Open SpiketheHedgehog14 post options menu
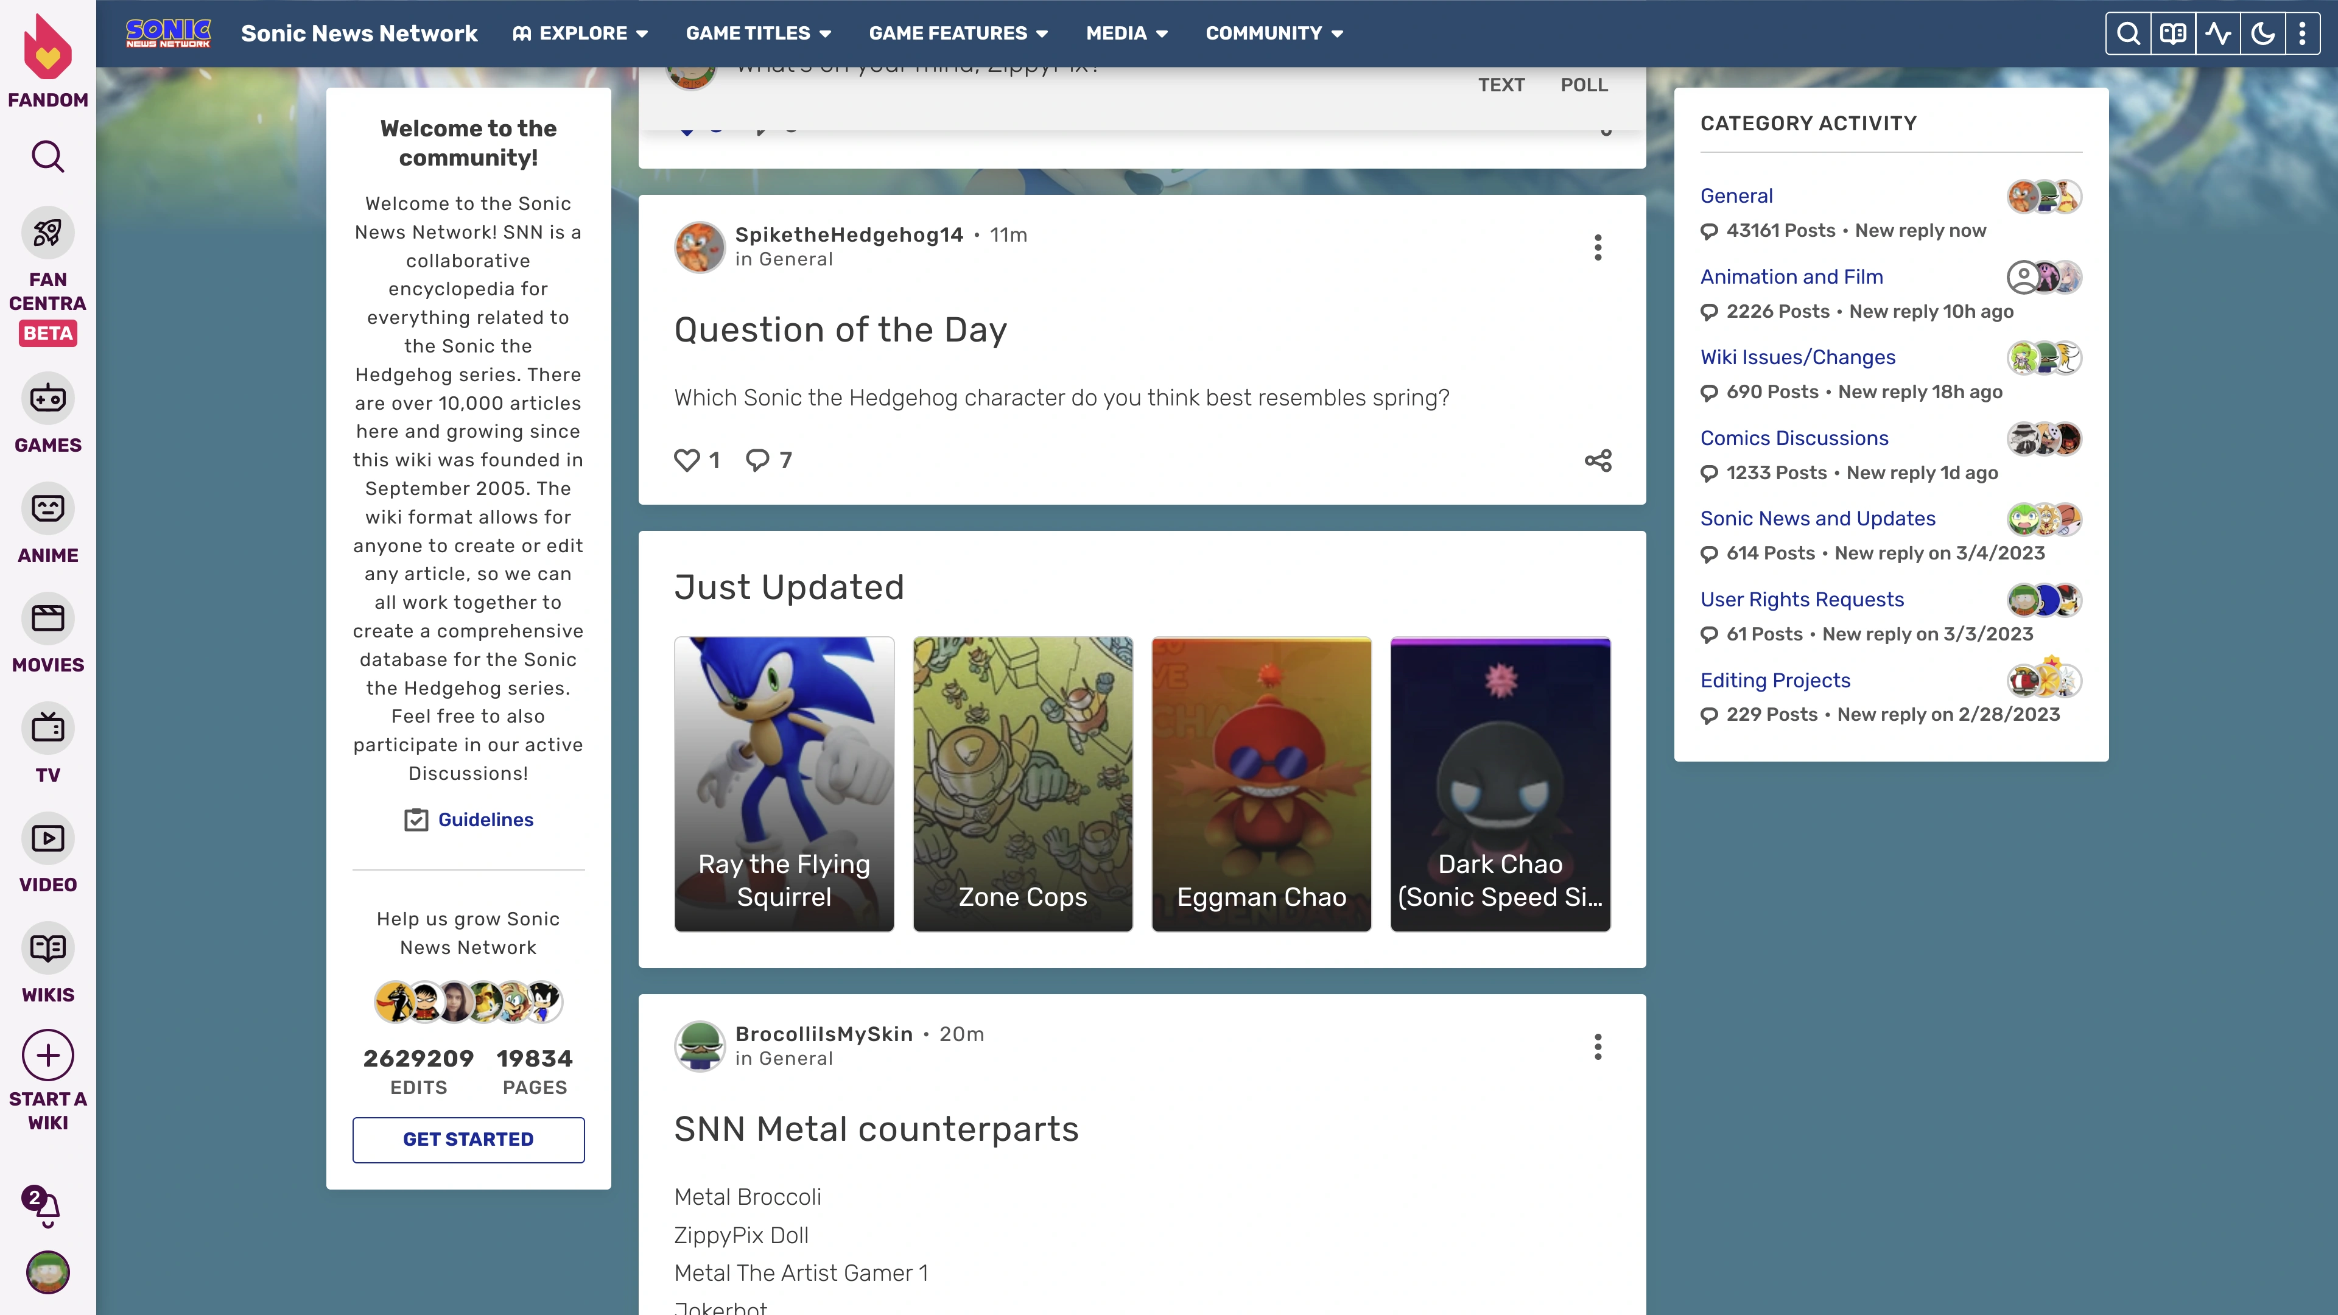Image resolution: width=2338 pixels, height=1315 pixels. (1598, 247)
